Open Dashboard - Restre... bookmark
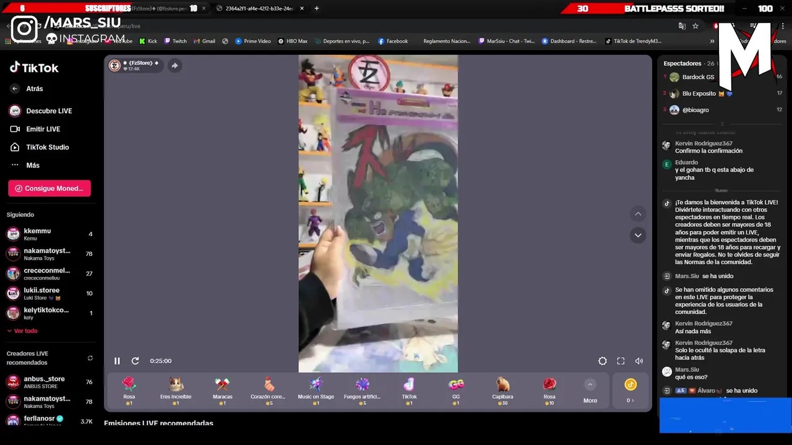Image resolution: width=792 pixels, height=445 pixels. (569, 41)
